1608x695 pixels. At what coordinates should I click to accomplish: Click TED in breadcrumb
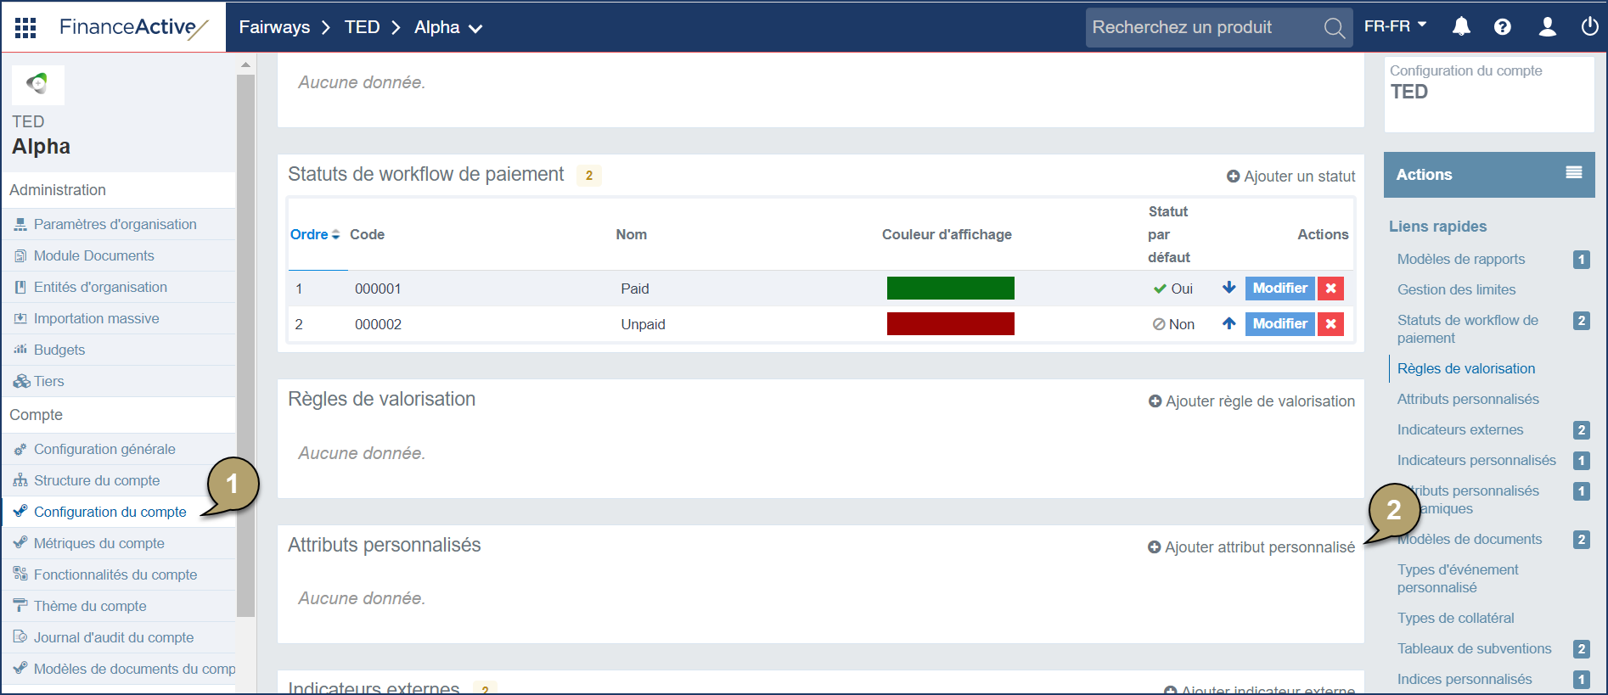[x=362, y=27]
